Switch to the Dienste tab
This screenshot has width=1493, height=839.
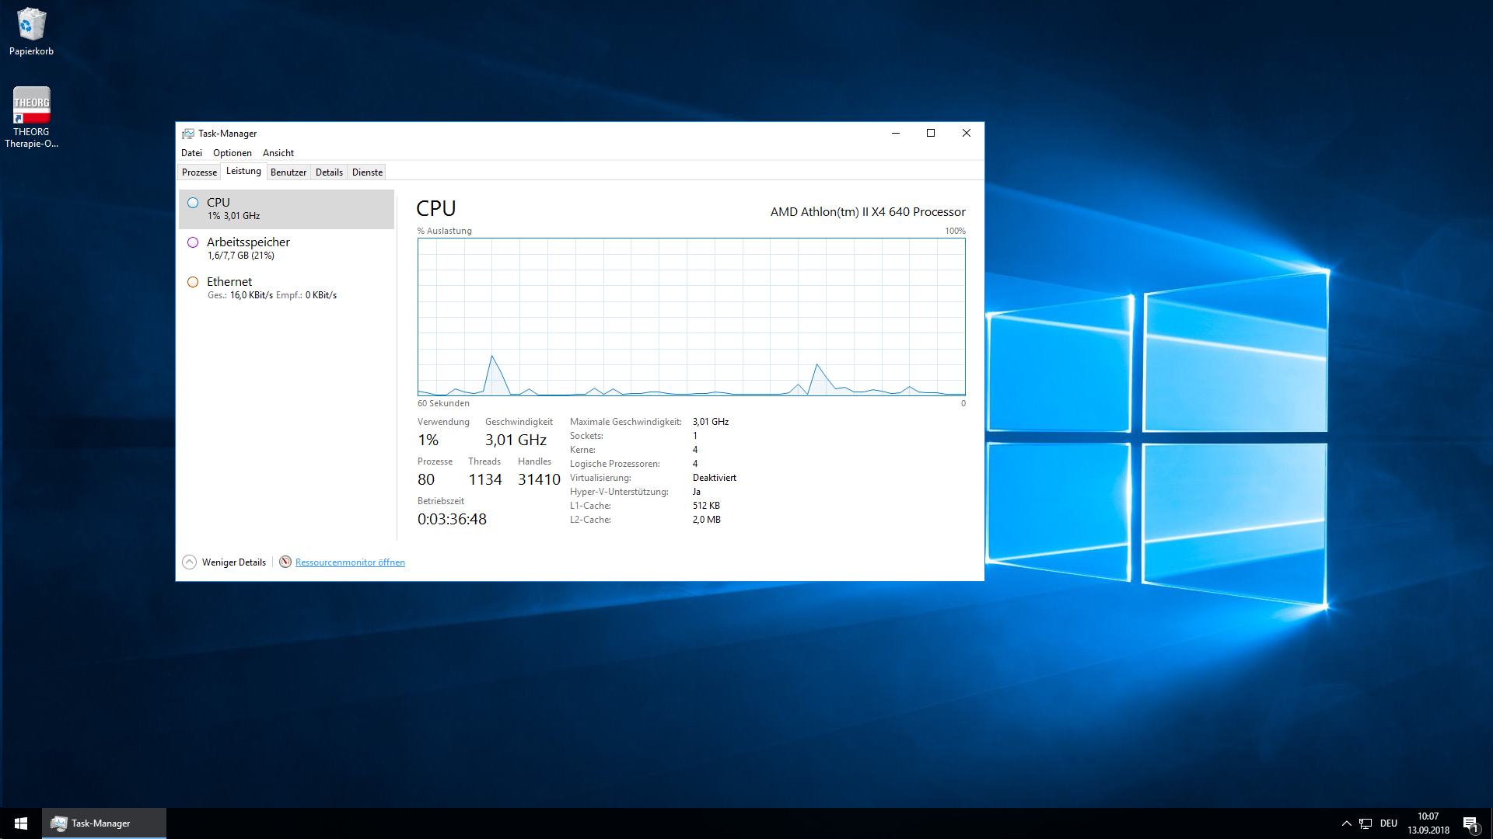pos(367,172)
